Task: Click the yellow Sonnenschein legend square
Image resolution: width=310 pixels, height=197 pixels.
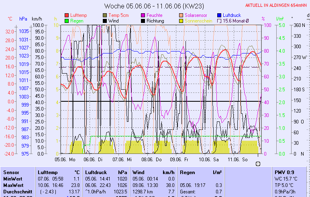Action: click(x=181, y=21)
